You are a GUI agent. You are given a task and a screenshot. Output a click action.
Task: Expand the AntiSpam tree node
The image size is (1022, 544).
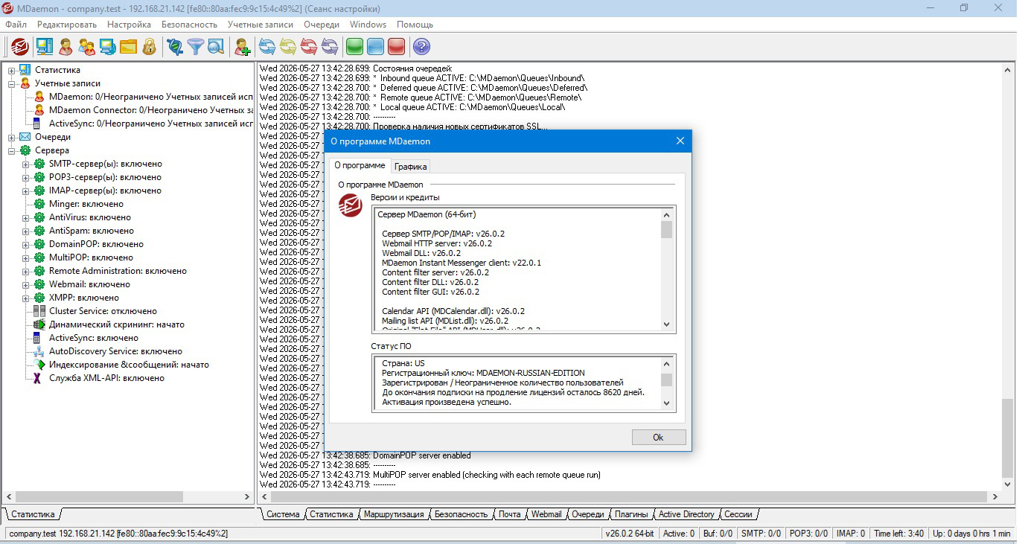point(26,231)
